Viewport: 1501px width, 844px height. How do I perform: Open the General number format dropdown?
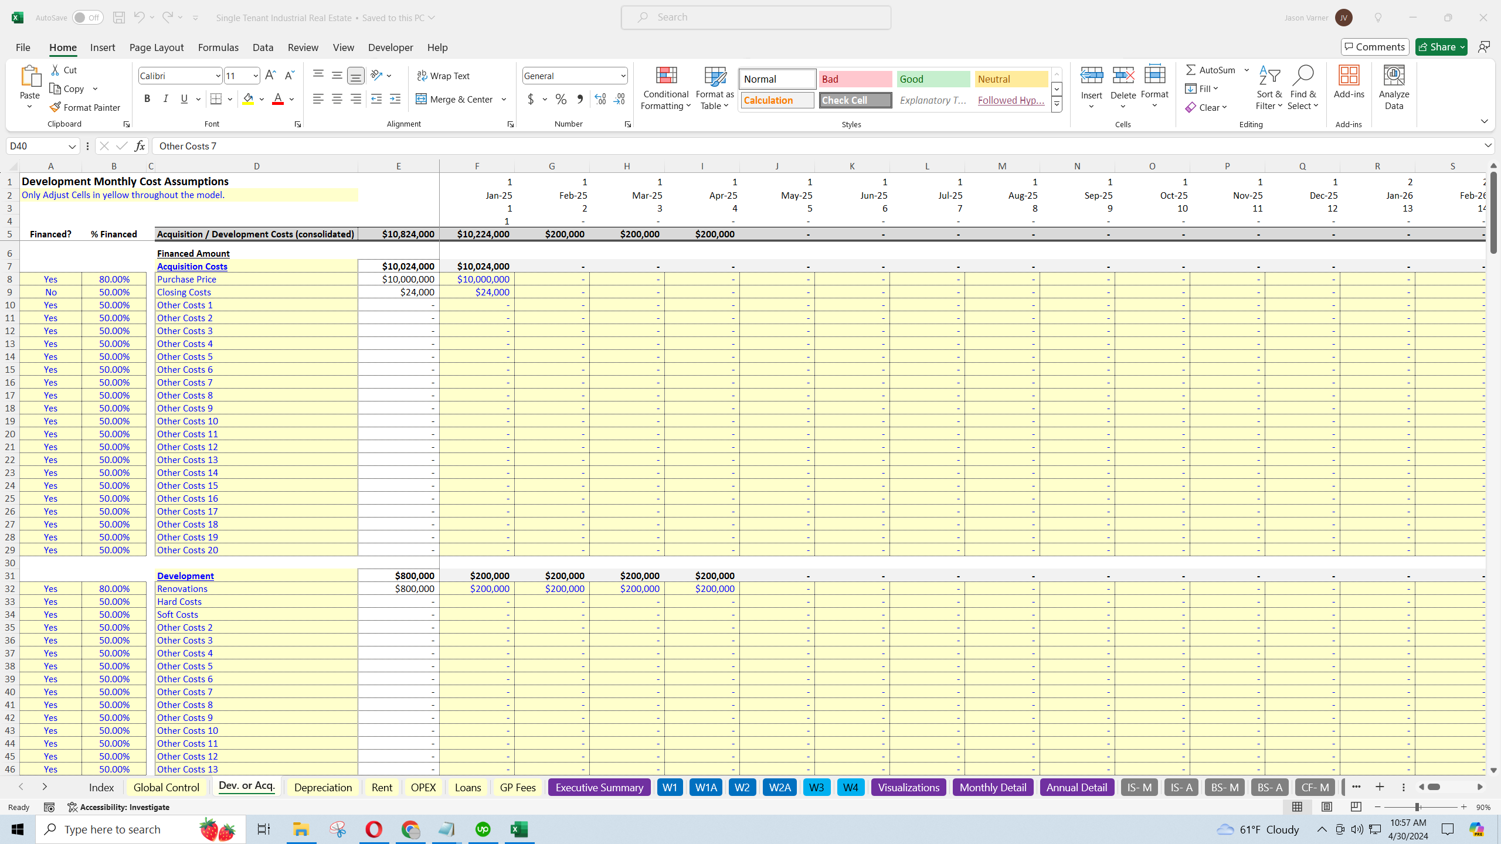tap(623, 76)
